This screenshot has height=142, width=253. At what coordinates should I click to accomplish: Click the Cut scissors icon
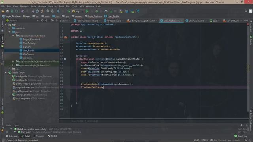33,11
